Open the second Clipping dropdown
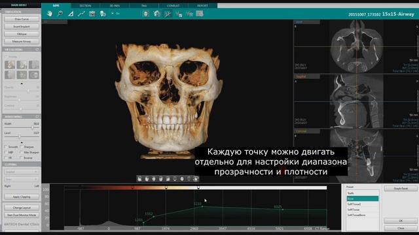 click(x=22, y=180)
